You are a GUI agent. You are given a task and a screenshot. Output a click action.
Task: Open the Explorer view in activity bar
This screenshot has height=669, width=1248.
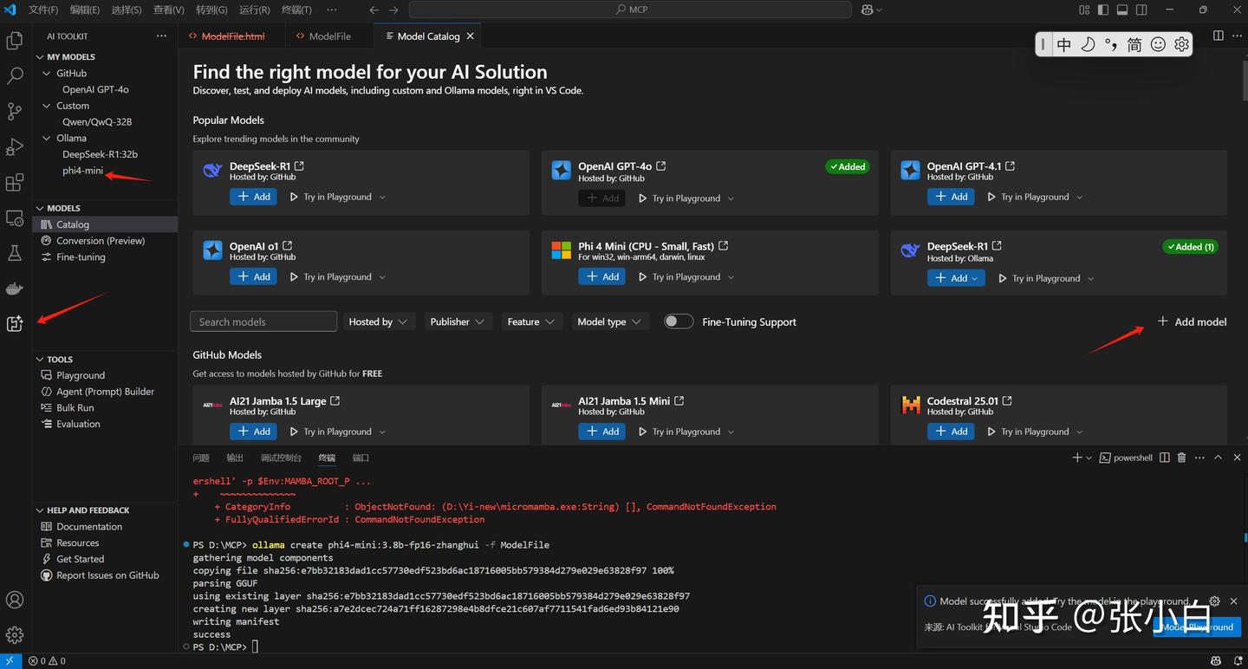15,41
